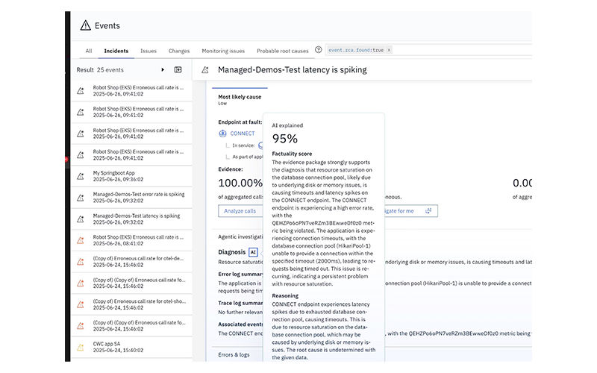
Task: Open the filter help question mark icon
Action: 319,50
